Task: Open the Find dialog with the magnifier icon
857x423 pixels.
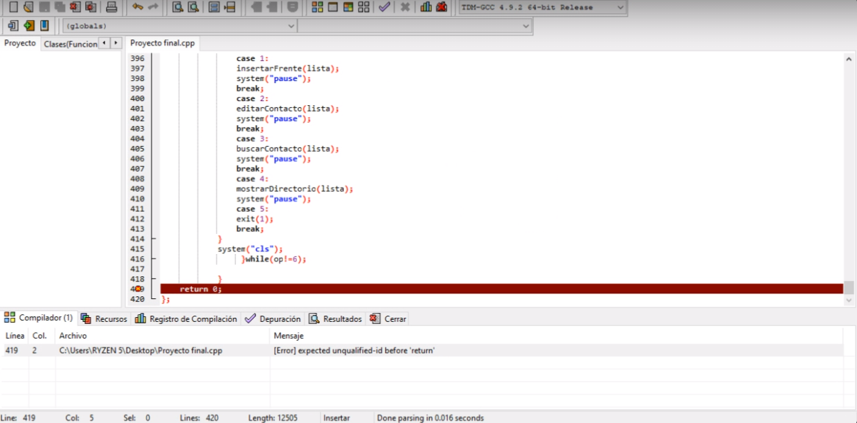Action: [x=177, y=8]
